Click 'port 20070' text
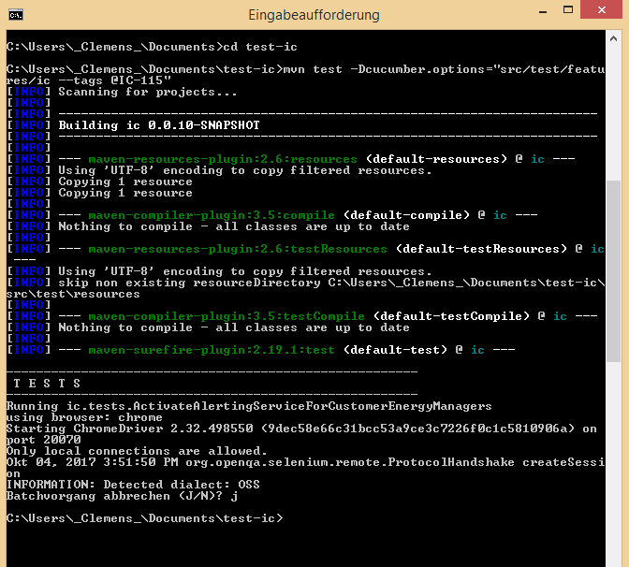 43,440
